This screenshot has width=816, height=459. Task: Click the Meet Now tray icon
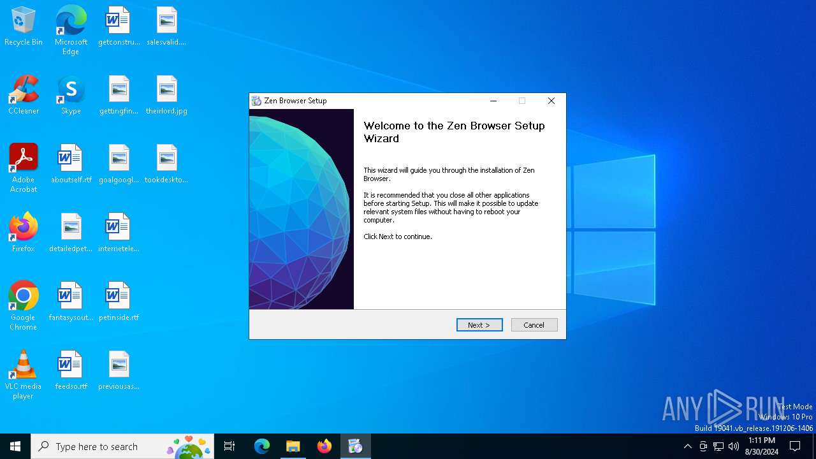pyautogui.click(x=703, y=446)
